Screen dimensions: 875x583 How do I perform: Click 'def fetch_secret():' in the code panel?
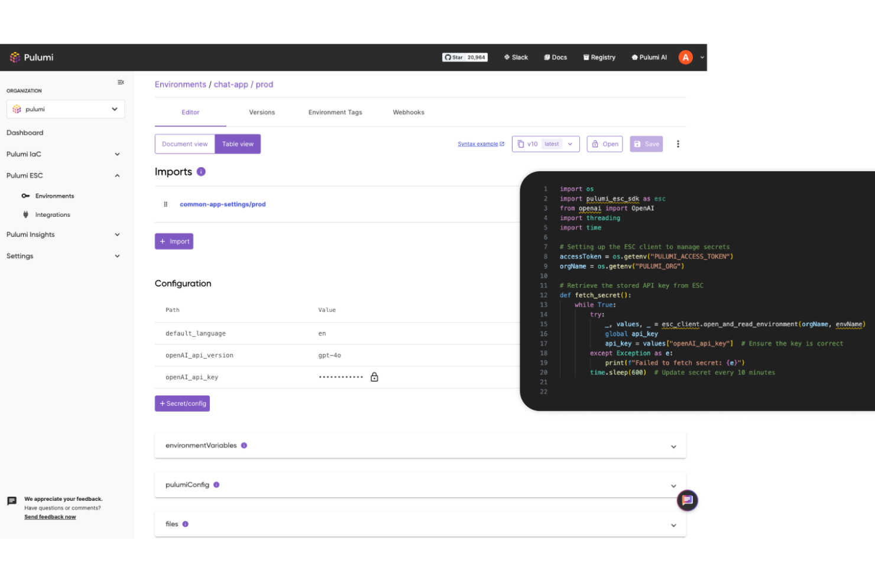[595, 295]
